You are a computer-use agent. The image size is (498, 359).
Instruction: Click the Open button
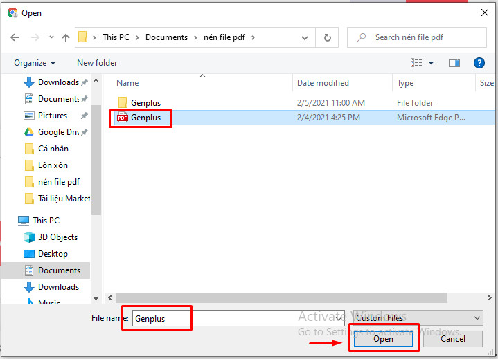tap(383, 339)
